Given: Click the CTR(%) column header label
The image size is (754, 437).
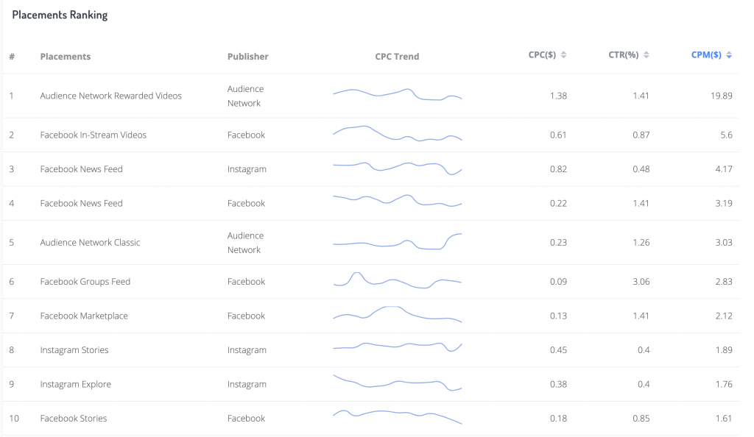Looking at the screenshot, I should (x=623, y=54).
